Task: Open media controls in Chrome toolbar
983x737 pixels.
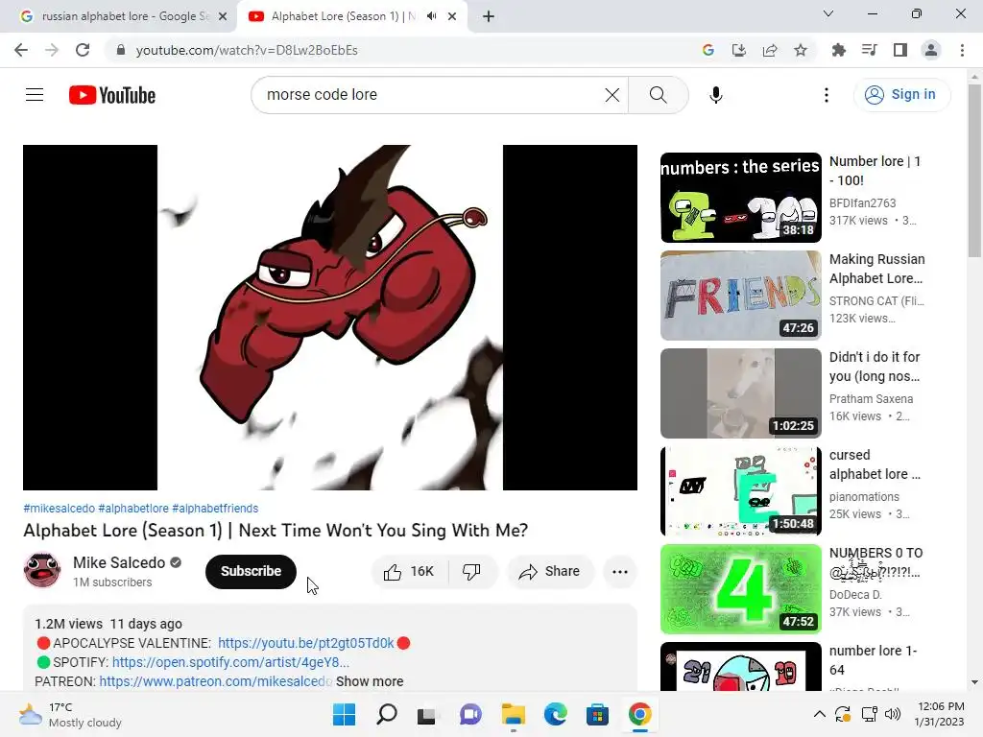Action: (869, 50)
